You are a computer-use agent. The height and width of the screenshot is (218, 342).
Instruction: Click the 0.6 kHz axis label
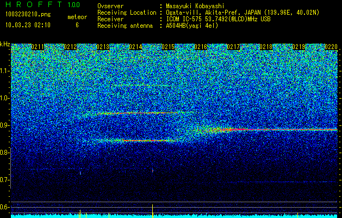click(x=4, y=207)
